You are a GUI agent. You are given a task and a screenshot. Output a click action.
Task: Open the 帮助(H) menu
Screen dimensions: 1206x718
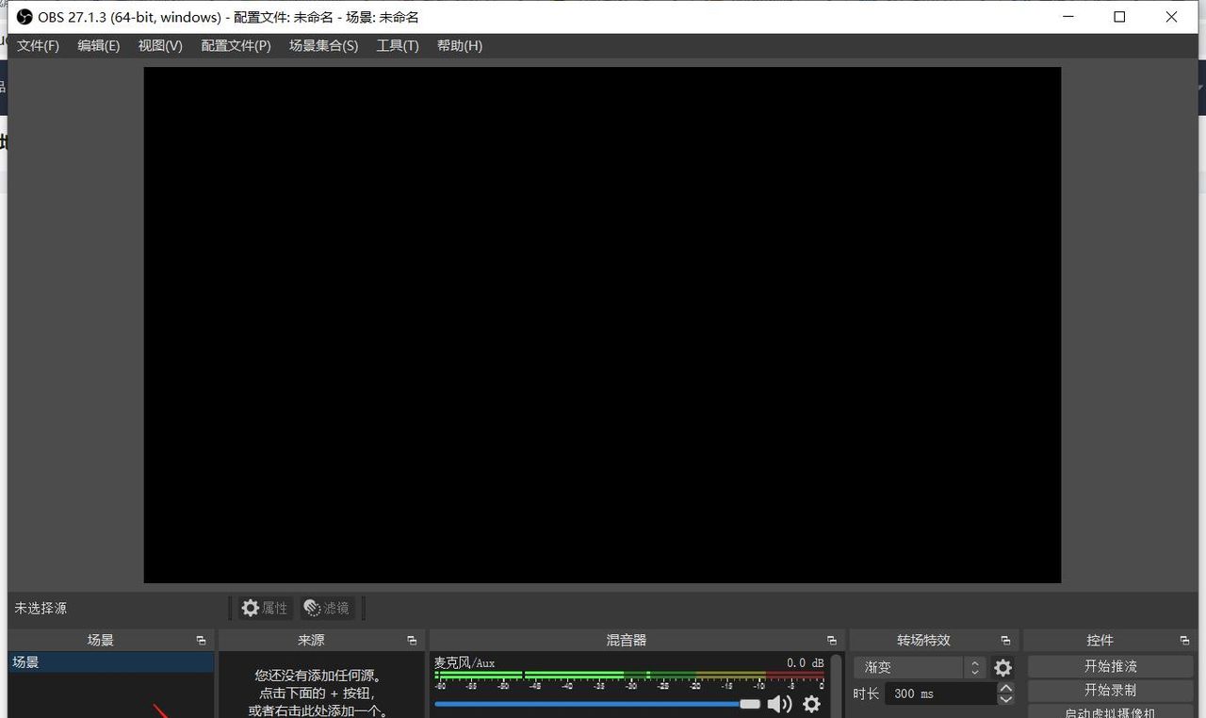(x=460, y=45)
